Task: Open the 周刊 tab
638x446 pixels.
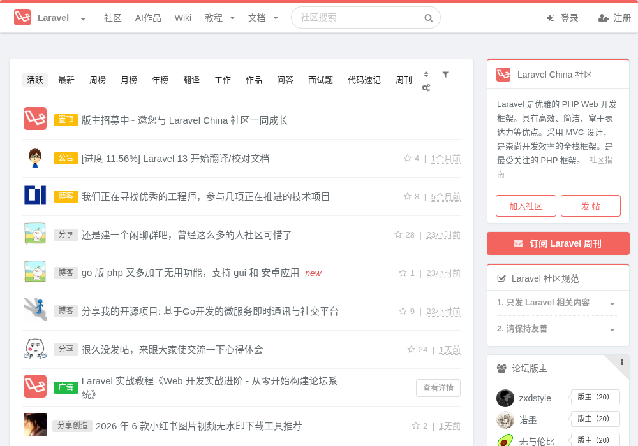Action: pyautogui.click(x=404, y=80)
